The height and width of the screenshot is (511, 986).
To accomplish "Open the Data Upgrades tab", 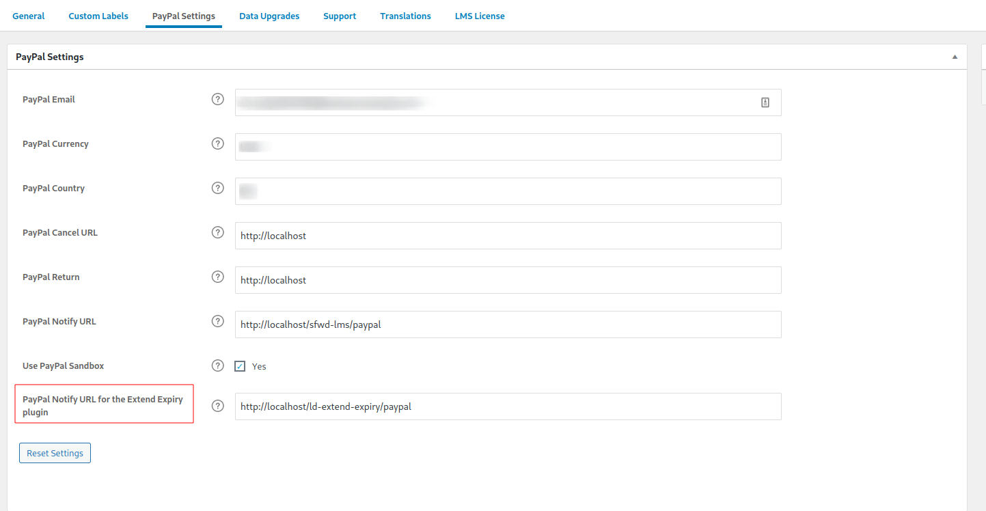I will (x=269, y=16).
